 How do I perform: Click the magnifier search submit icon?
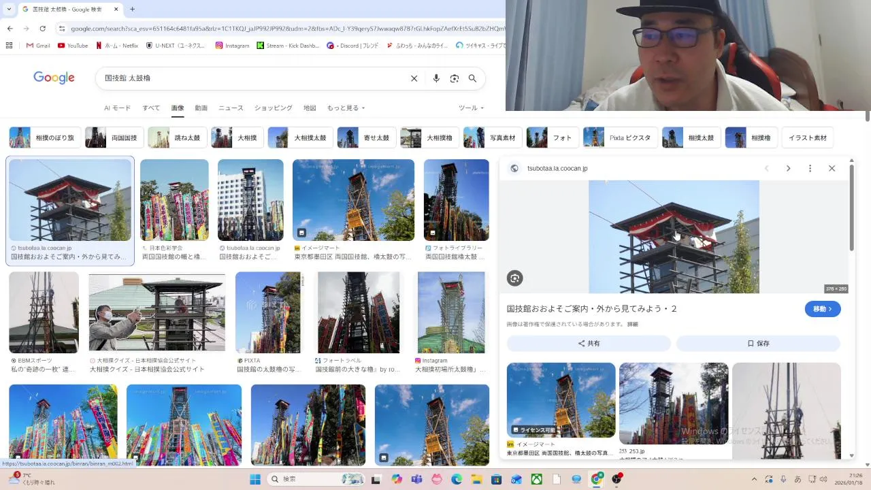click(472, 78)
